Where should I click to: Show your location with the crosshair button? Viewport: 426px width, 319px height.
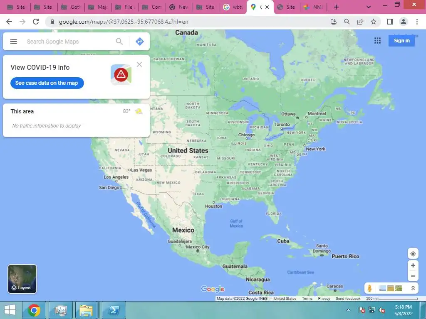click(413, 254)
